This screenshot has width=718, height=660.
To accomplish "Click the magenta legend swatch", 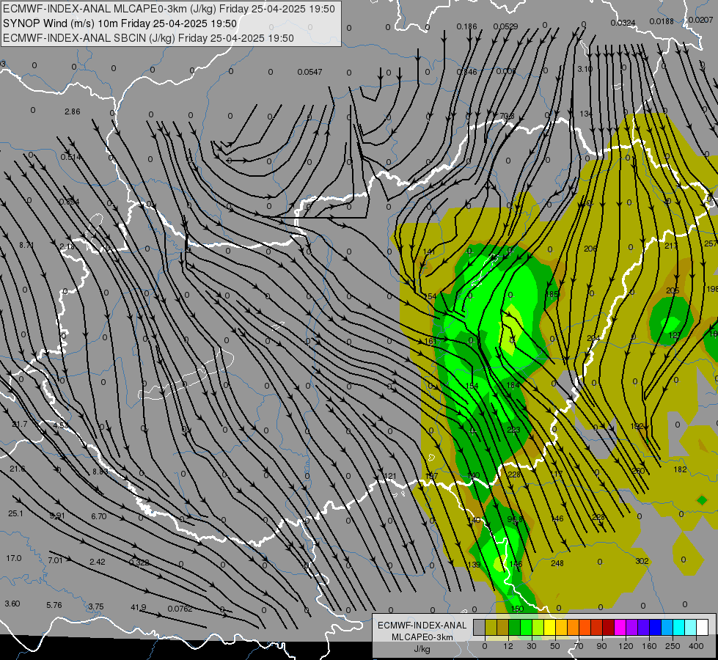I will pos(620,627).
